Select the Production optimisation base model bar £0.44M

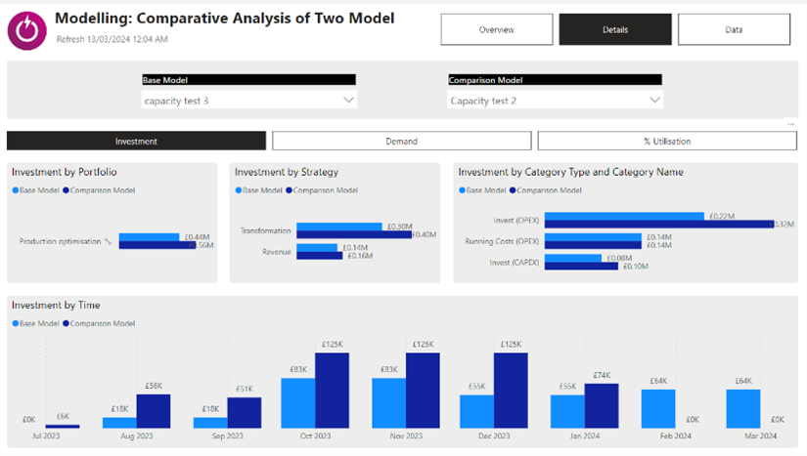pos(150,236)
